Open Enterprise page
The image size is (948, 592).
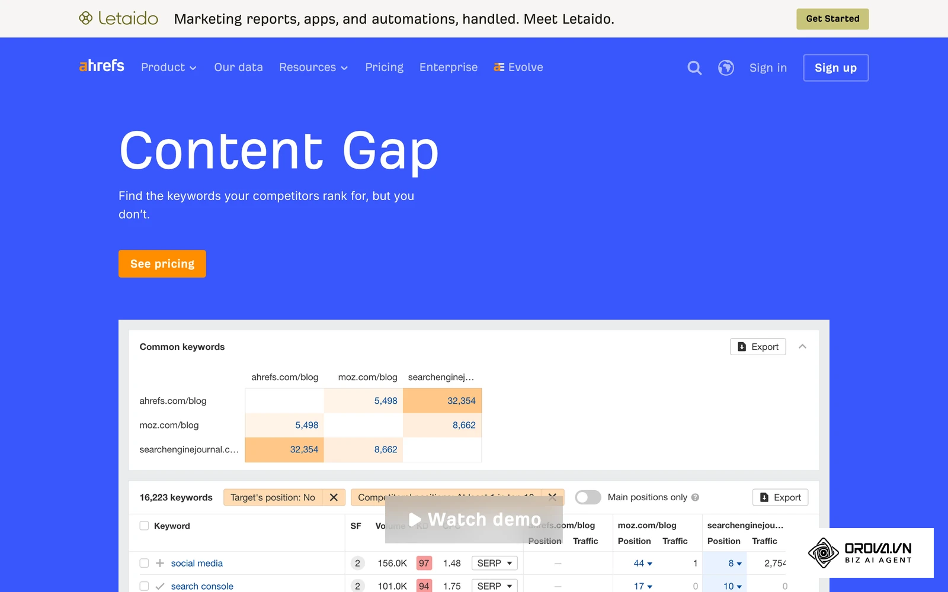(x=449, y=67)
